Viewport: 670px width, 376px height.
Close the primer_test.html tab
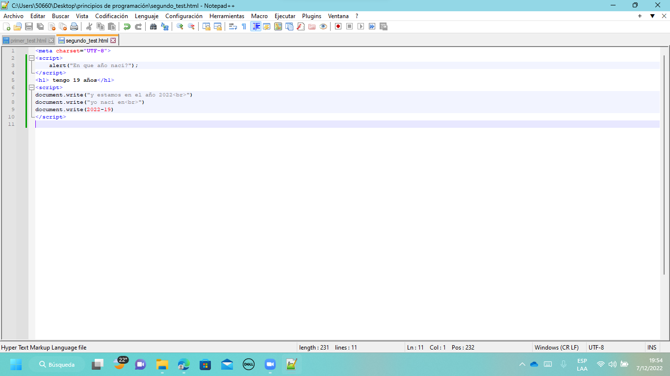pos(51,41)
